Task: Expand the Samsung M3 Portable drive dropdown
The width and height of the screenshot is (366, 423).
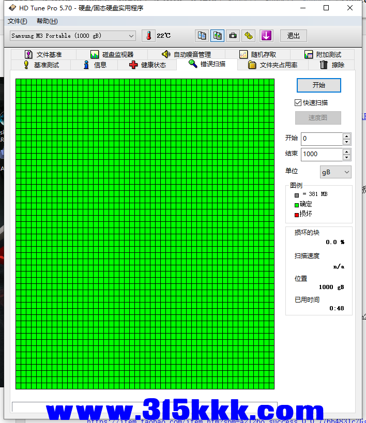Action: pos(72,36)
